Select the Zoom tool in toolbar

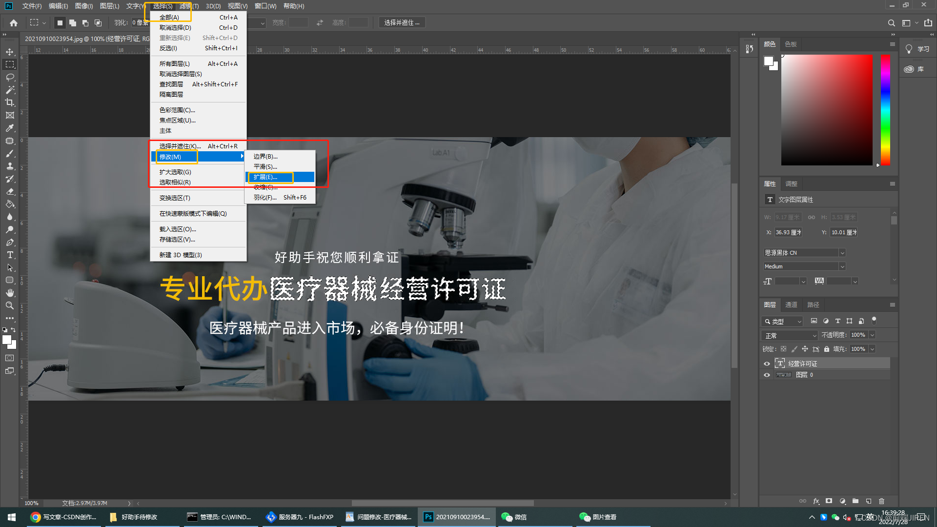click(x=10, y=305)
